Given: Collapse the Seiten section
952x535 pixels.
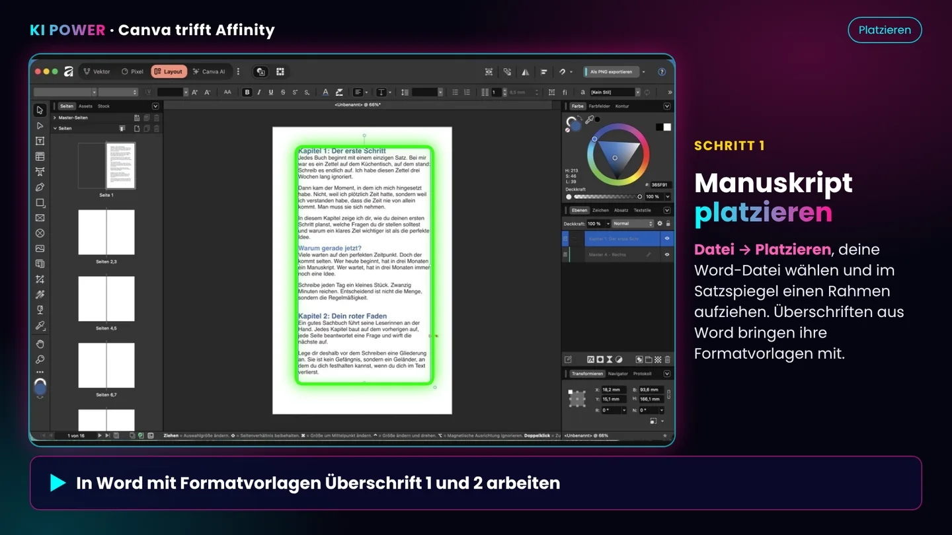Looking at the screenshot, I should (x=55, y=128).
